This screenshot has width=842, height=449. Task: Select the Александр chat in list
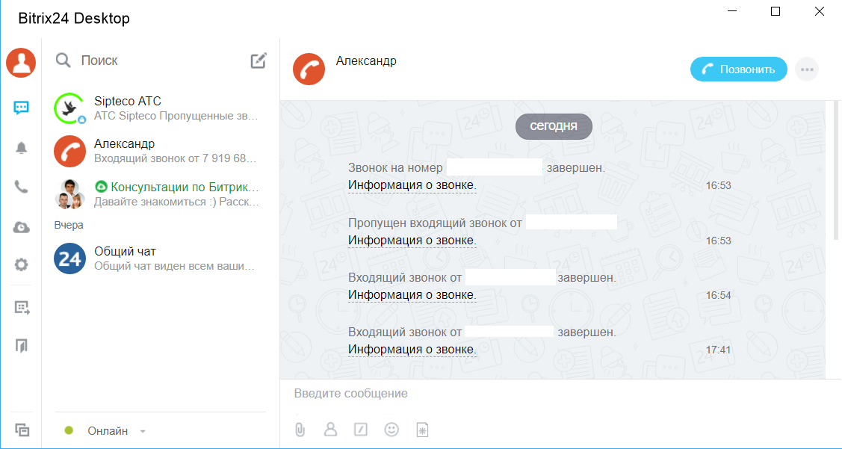click(x=161, y=151)
